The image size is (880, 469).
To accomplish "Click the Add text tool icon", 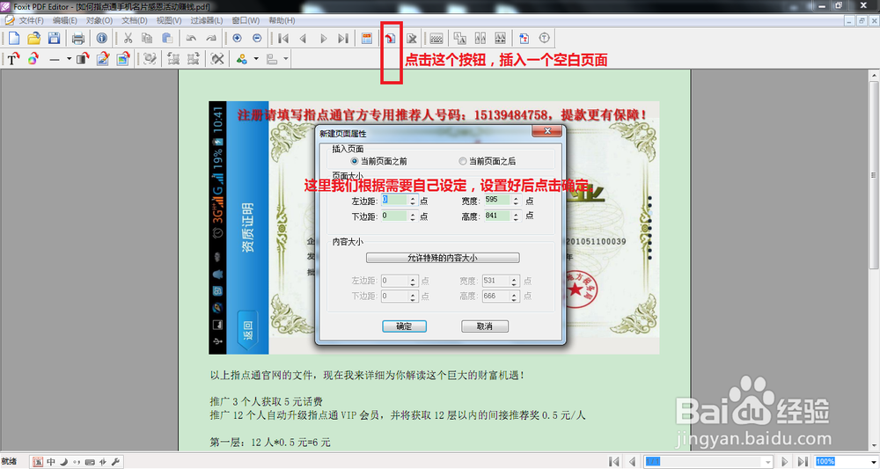I will click(x=13, y=58).
